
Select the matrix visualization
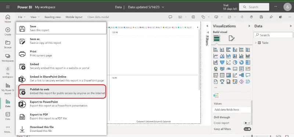point(229,75)
